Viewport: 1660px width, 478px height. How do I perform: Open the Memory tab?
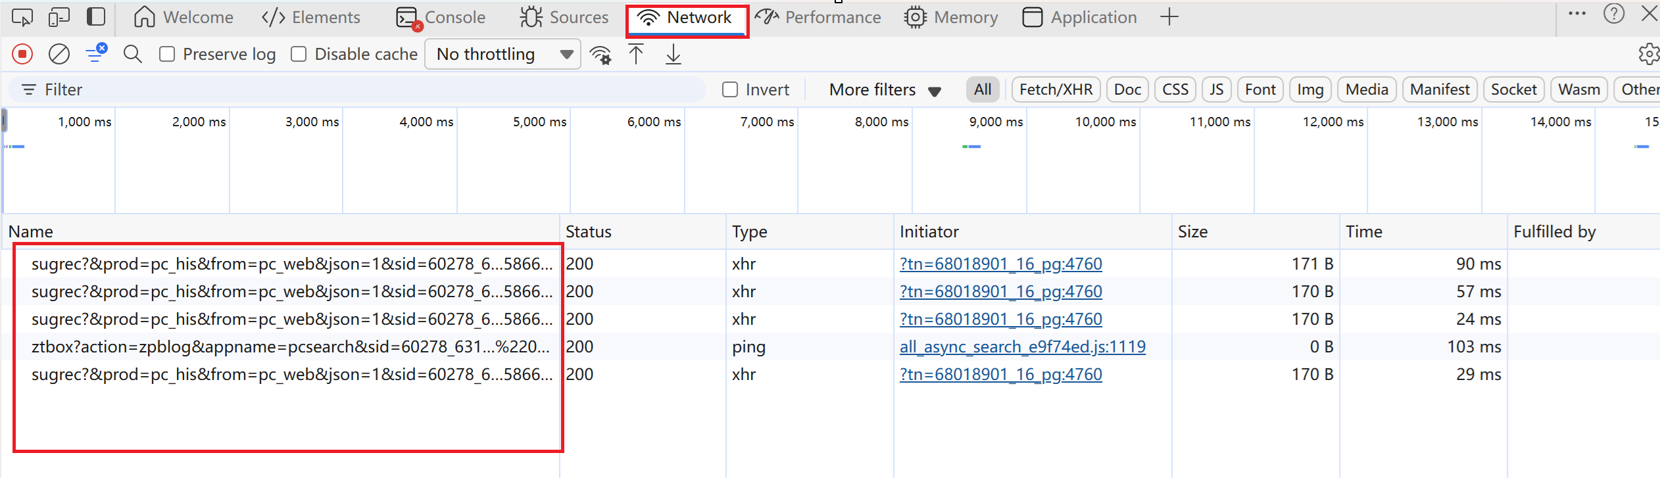[951, 17]
